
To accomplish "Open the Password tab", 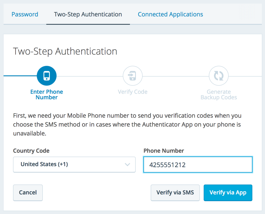I will click(x=25, y=14).
